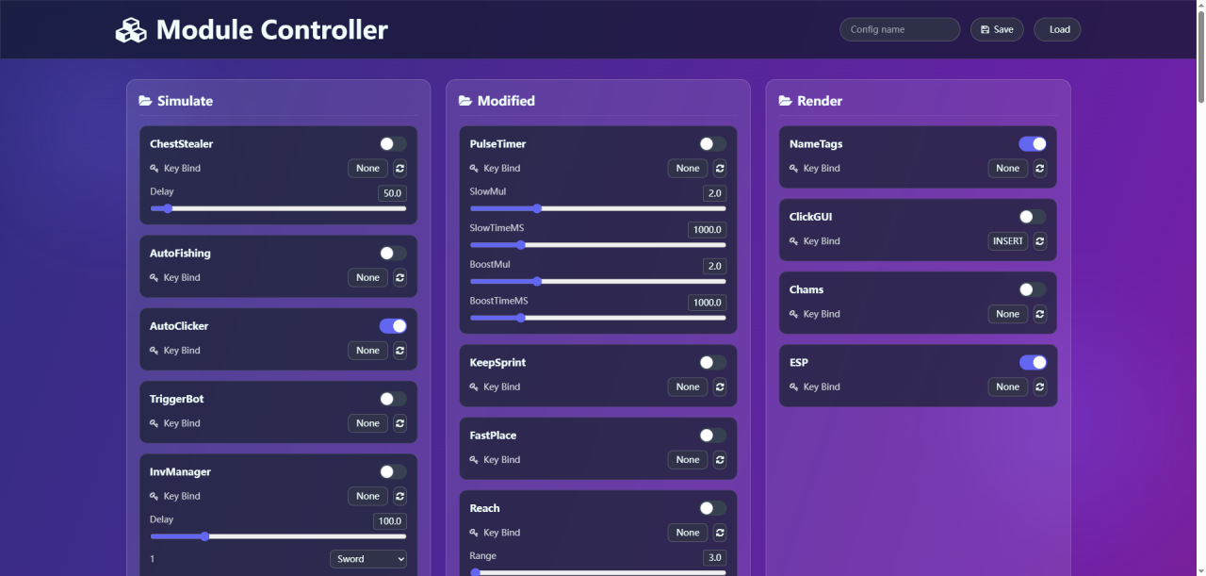Disable the NameTags toggle
Screen dimensions: 1206x576
pos(1033,144)
